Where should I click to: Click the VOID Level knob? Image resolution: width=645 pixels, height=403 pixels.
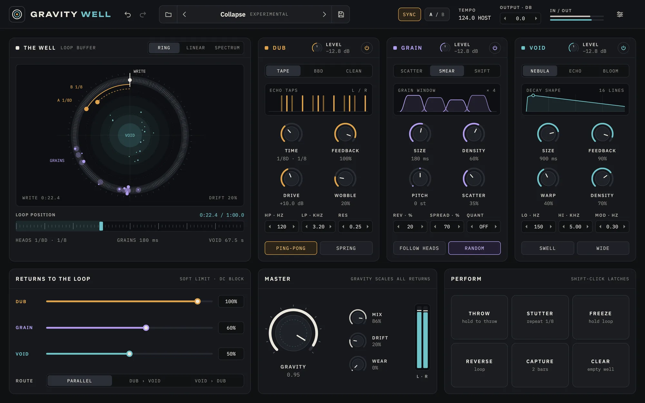click(x=573, y=48)
